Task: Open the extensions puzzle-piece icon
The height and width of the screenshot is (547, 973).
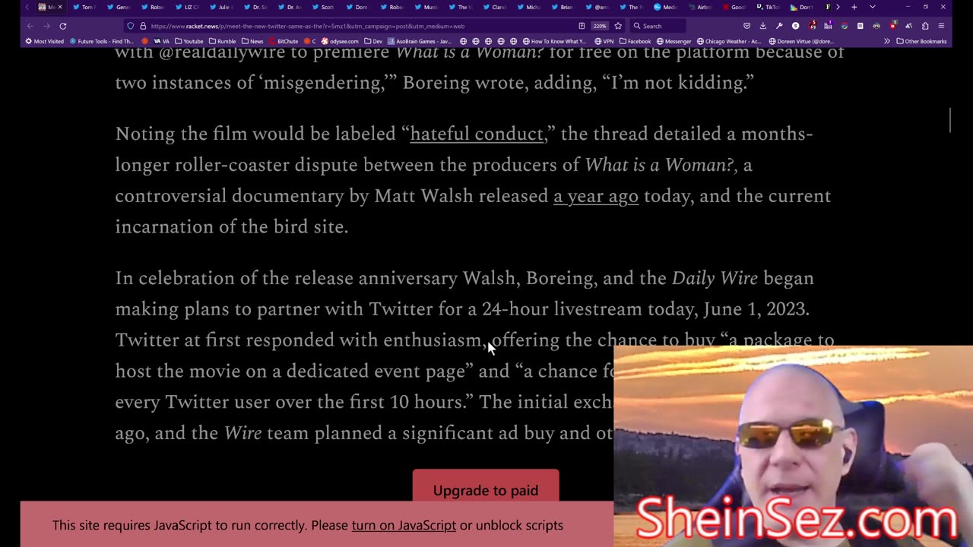Action: pos(925,26)
